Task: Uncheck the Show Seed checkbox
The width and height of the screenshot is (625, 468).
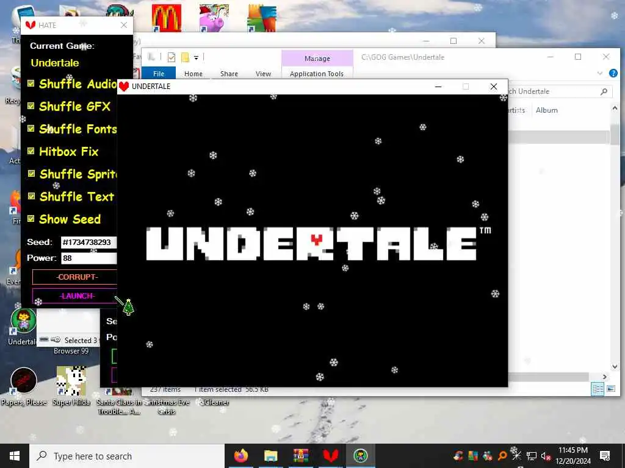Action: [x=31, y=219]
